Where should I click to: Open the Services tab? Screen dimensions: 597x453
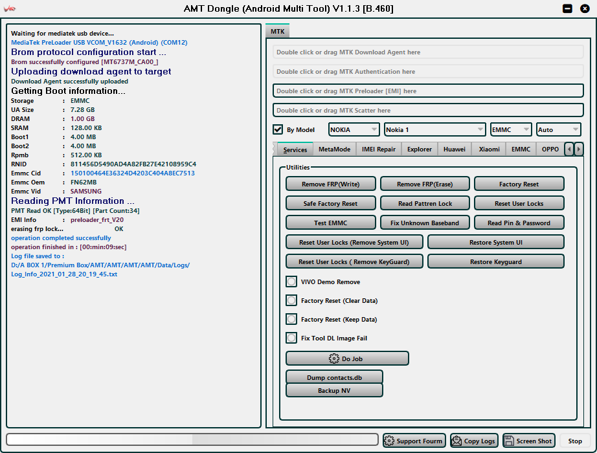(295, 149)
